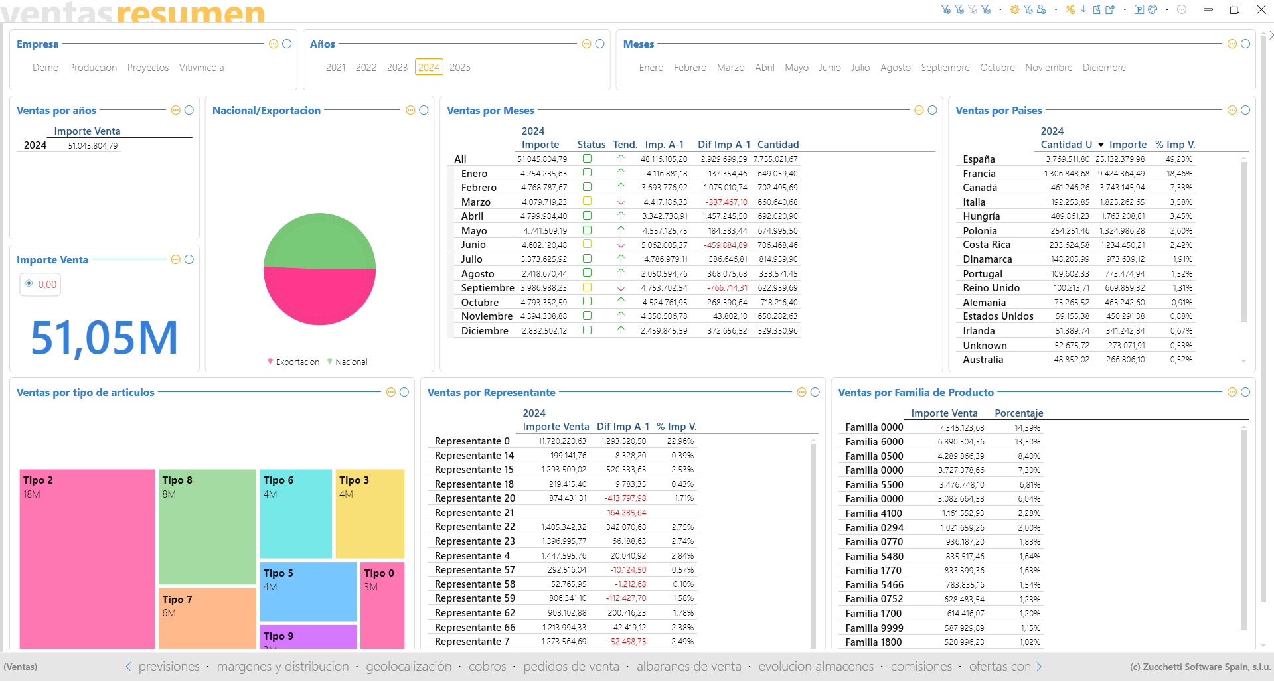Click the sort arrow next to Cantidad U
This screenshot has height=682, width=1274.
(x=1101, y=145)
